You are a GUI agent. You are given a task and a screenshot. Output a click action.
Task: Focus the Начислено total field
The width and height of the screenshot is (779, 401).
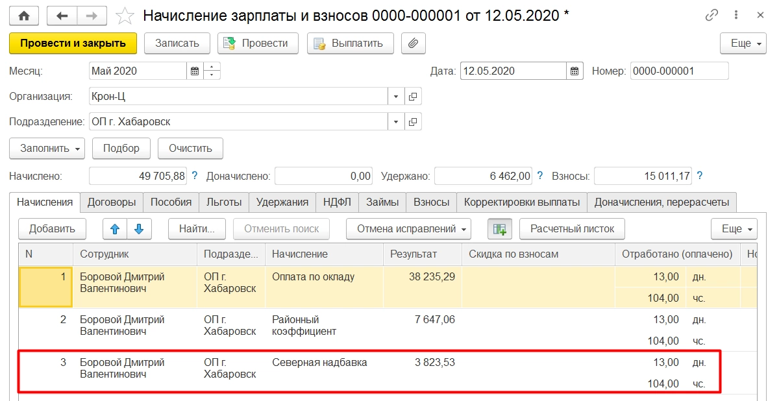(x=137, y=176)
